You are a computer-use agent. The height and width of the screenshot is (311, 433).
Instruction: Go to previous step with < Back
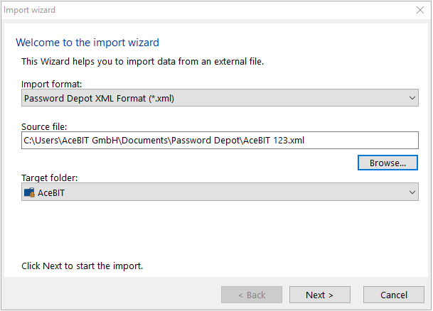(x=252, y=295)
